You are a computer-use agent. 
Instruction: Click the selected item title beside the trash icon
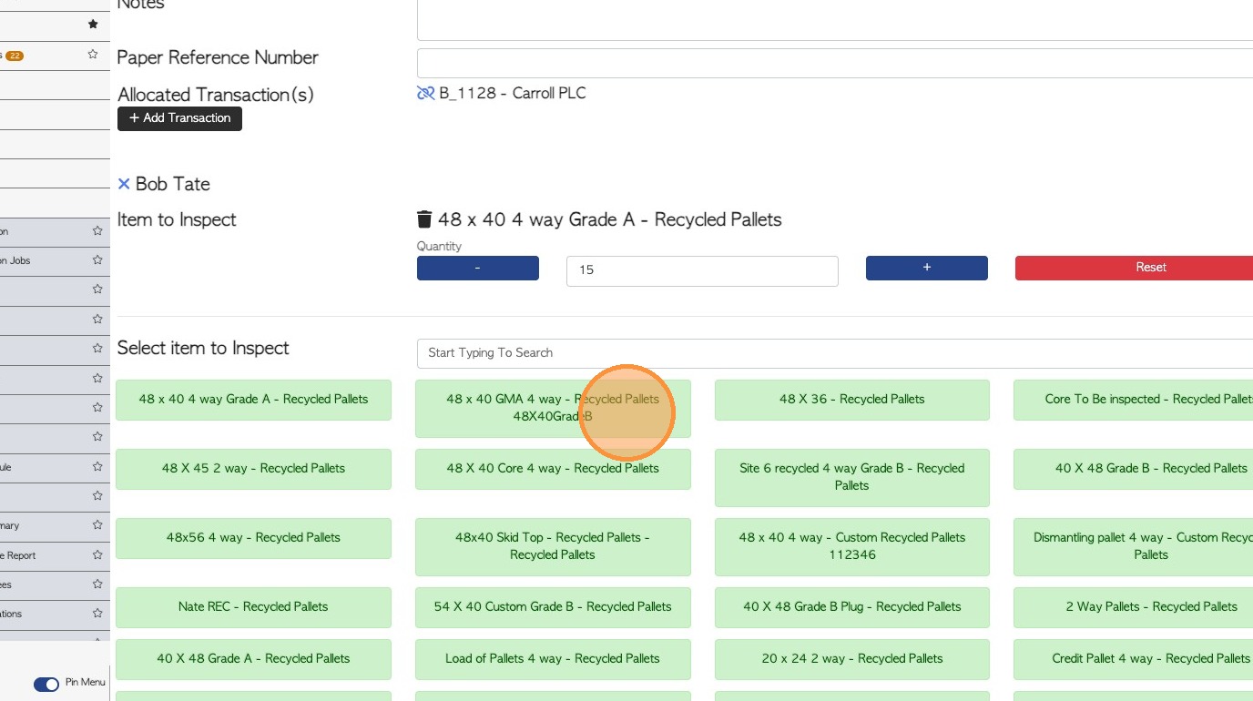coord(610,219)
